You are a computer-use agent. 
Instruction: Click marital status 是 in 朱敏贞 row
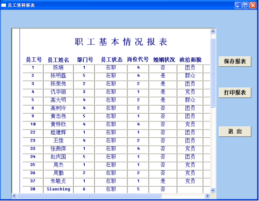click(163, 181)
